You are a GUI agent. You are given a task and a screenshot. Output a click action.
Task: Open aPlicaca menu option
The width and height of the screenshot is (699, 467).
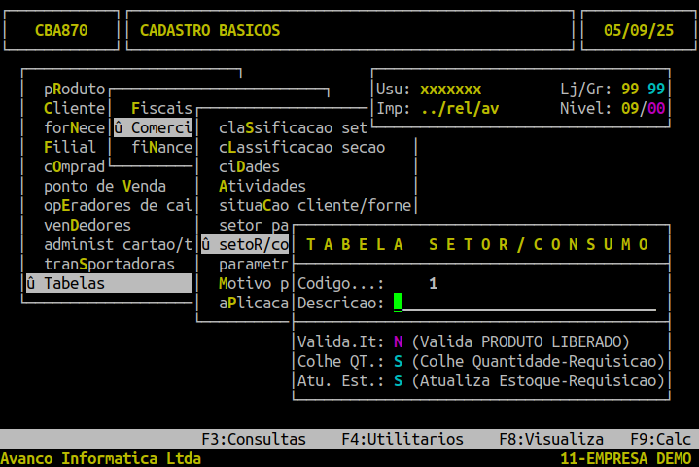(254, 303)
